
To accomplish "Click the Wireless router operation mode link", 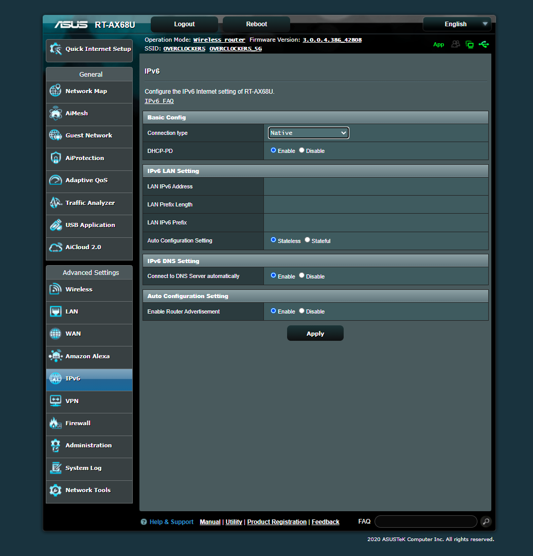I will pos(219,40).
